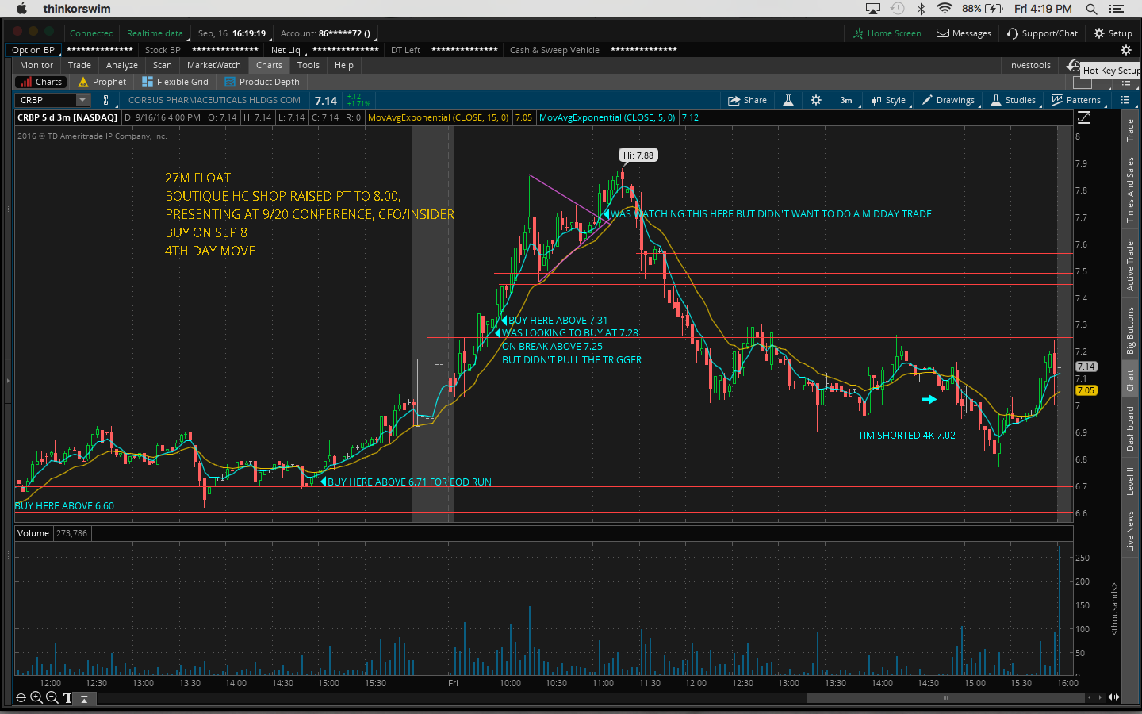Open the Setup menu
The image size is (1142, 714).
pyautogui.click(x=1113, y=33)
